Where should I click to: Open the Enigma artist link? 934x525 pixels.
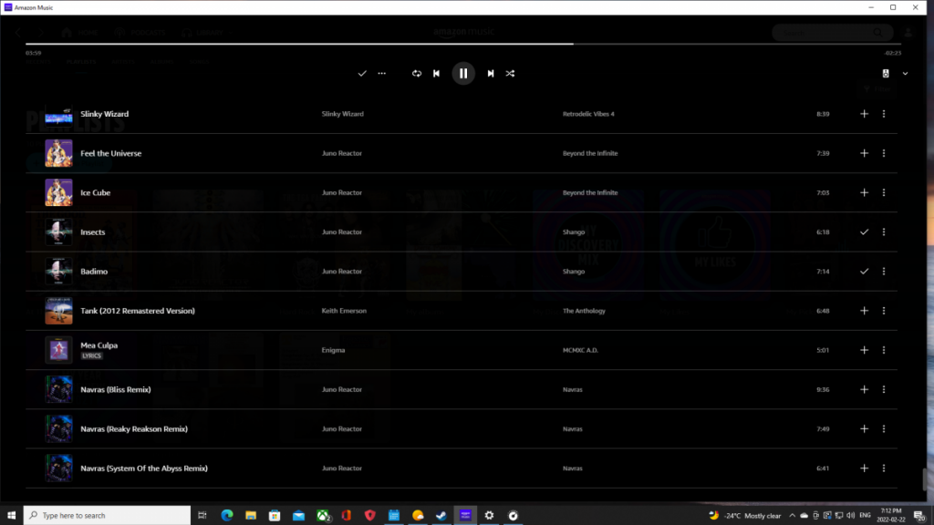tap(333, 350)
